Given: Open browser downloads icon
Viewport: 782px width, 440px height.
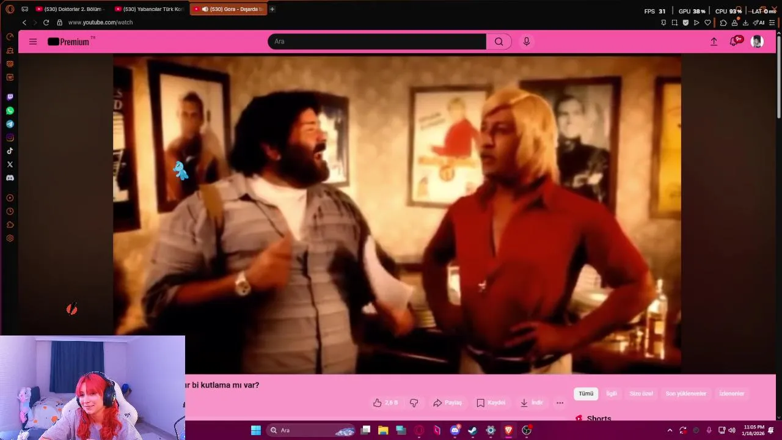Looking at the screenshot, I should 745,23.
